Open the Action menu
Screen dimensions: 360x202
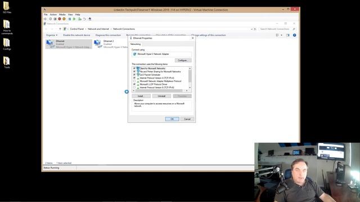[x=53, y=15]
